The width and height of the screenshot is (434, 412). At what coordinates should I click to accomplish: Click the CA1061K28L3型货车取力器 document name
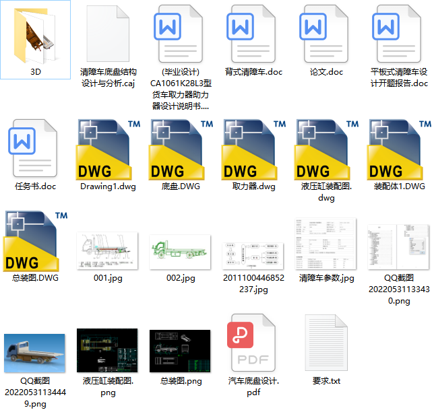click(181, 89)
